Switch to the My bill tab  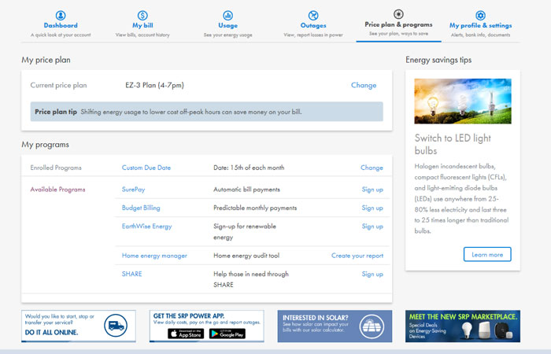click(142, 26)
